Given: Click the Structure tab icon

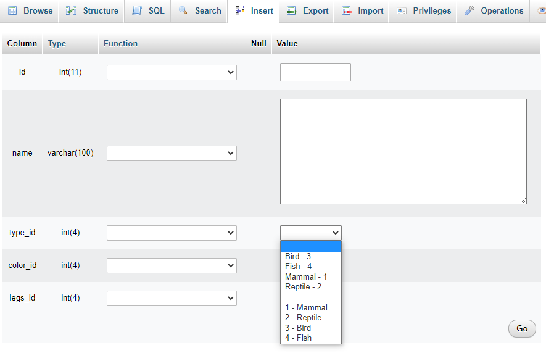Looking at the screenshot, I should click(x=71, y=11).
